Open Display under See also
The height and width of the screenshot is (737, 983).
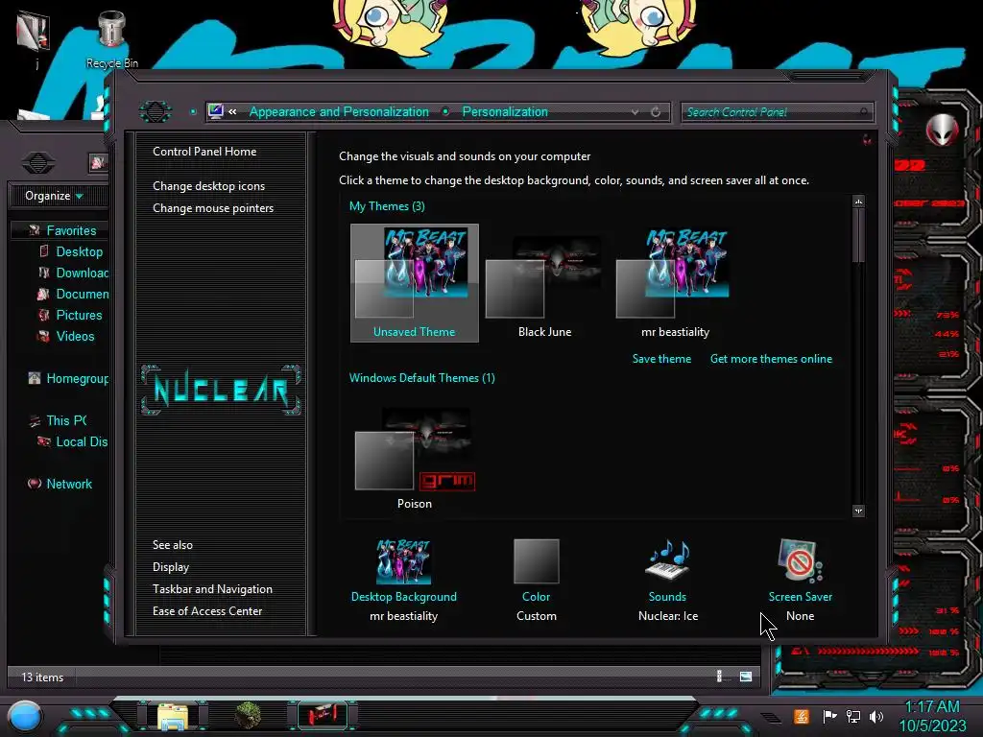[171, 566]
